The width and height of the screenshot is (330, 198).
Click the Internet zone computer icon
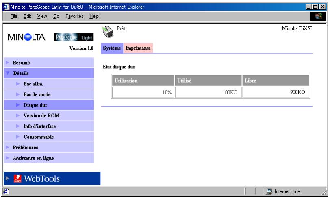269,191
